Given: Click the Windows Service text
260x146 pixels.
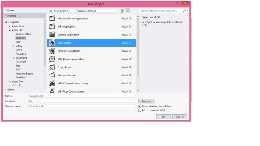Looking at the screenshot, I should (x=67, y=75).
